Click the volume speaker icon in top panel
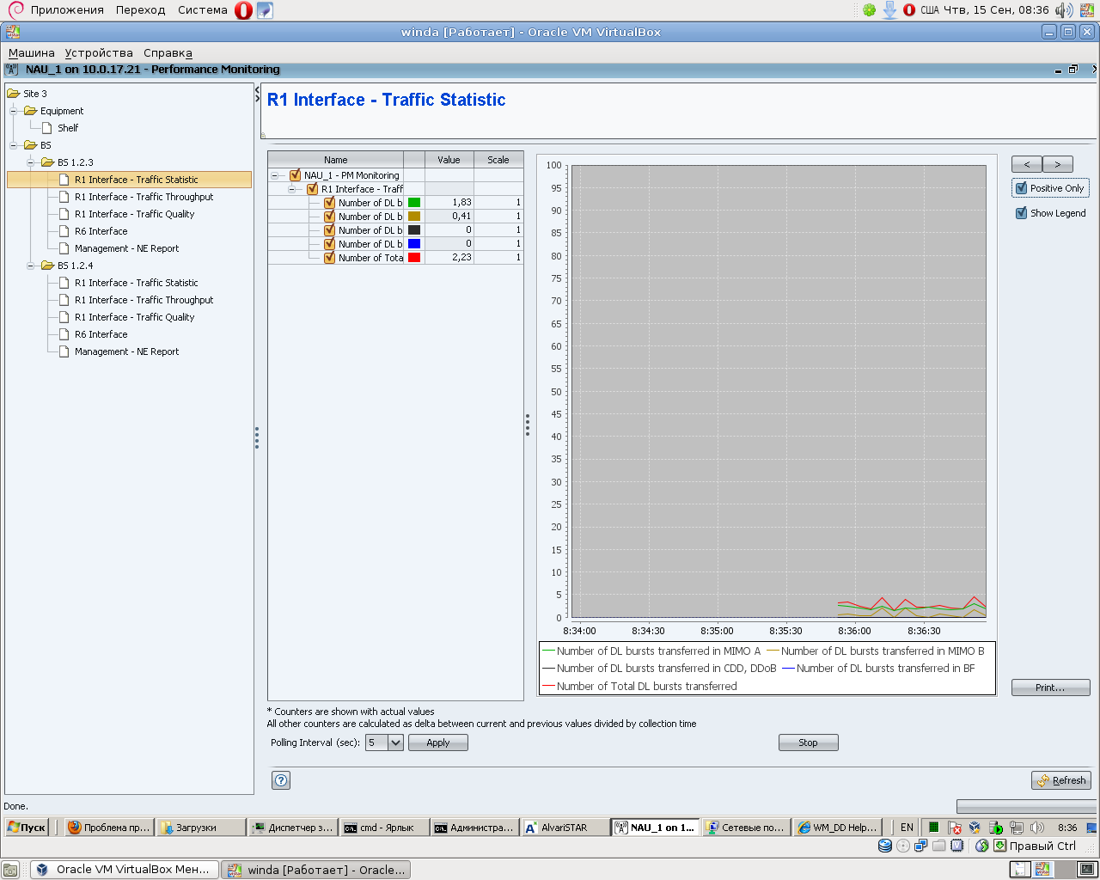1100x880 pixels. click(1064, 10)
